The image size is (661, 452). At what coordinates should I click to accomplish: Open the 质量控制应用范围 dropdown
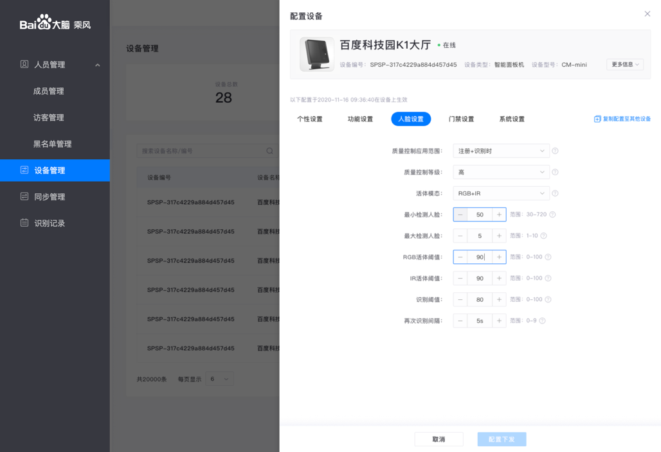click(x=501, y=151)
